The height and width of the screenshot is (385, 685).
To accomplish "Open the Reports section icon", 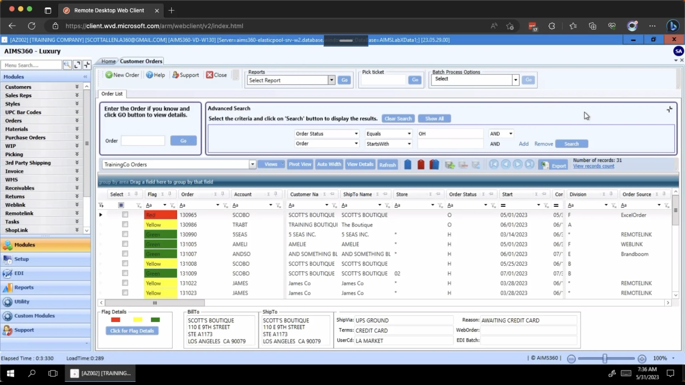I will (x=8, y=288).
